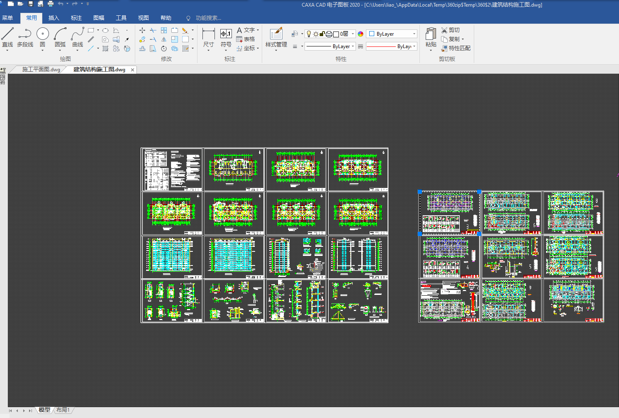Screen dimensions: 619x418
Task: Undo the last action
Action: click(x=61, y=4)
